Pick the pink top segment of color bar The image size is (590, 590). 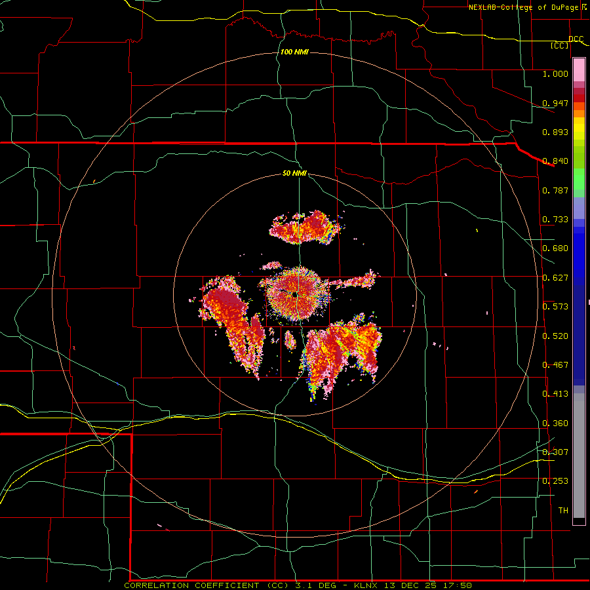(579, 70)
